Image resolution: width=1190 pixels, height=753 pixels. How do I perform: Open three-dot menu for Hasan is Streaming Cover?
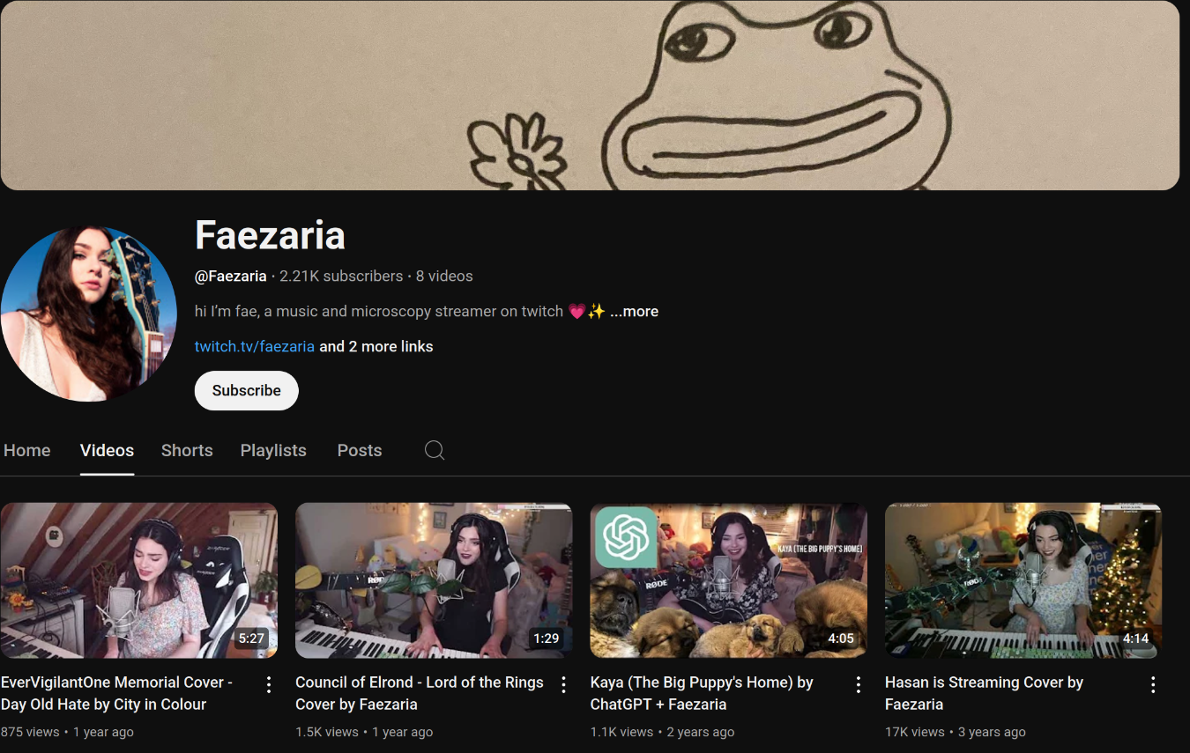[1153, 684]
